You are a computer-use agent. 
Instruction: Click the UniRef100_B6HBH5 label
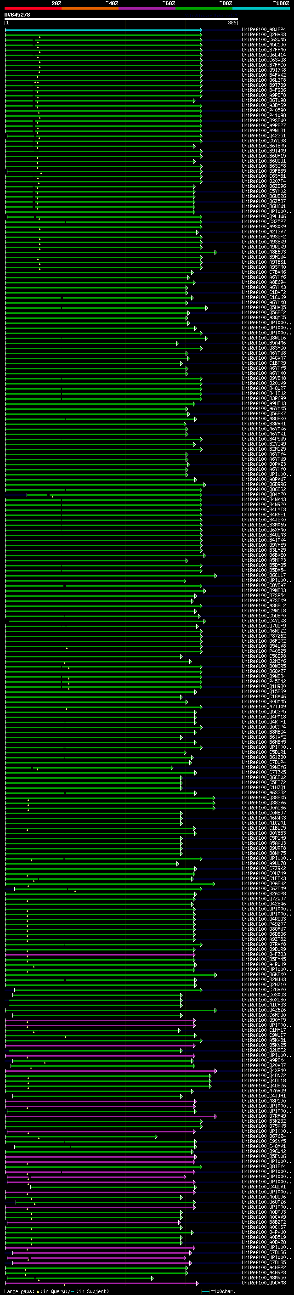[264, 742]
